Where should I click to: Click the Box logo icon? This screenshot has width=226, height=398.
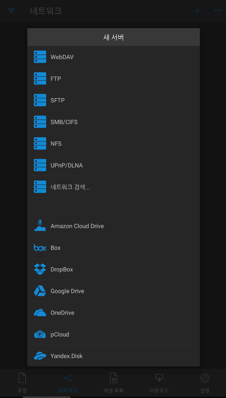[40, 248]
